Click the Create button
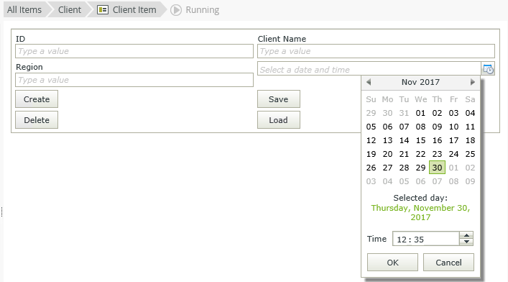 point(37,99)
